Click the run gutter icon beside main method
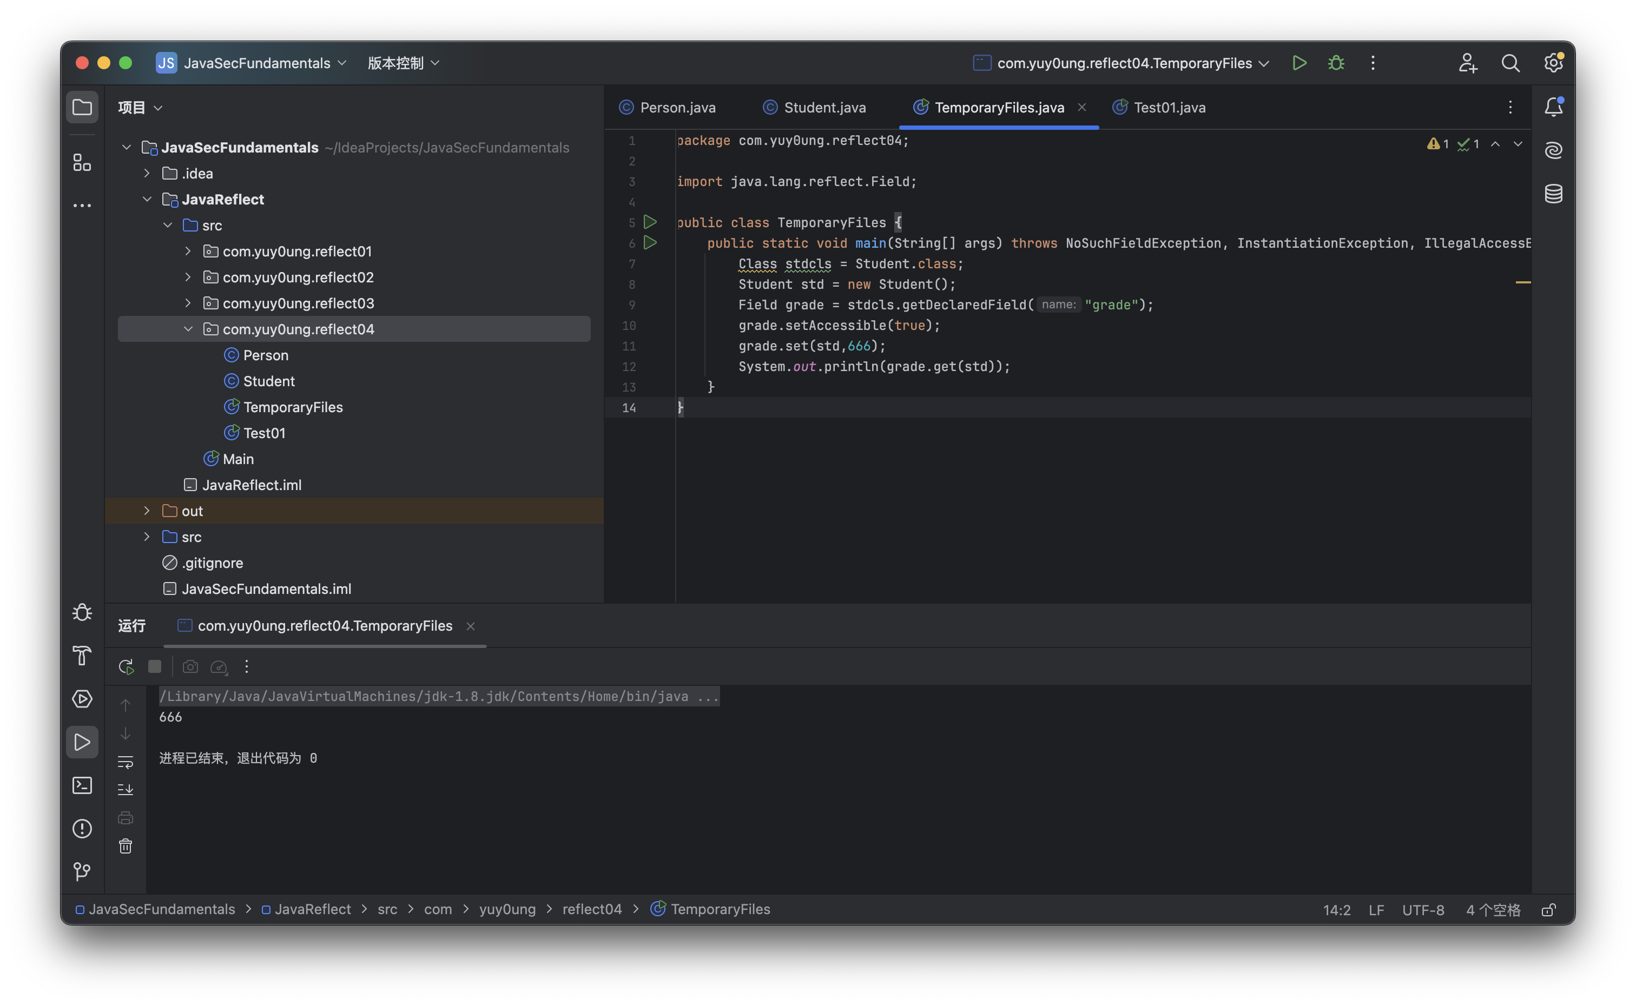This screenshot has width=1636, height=1005. pyautogui.click(x=650, y=243)
